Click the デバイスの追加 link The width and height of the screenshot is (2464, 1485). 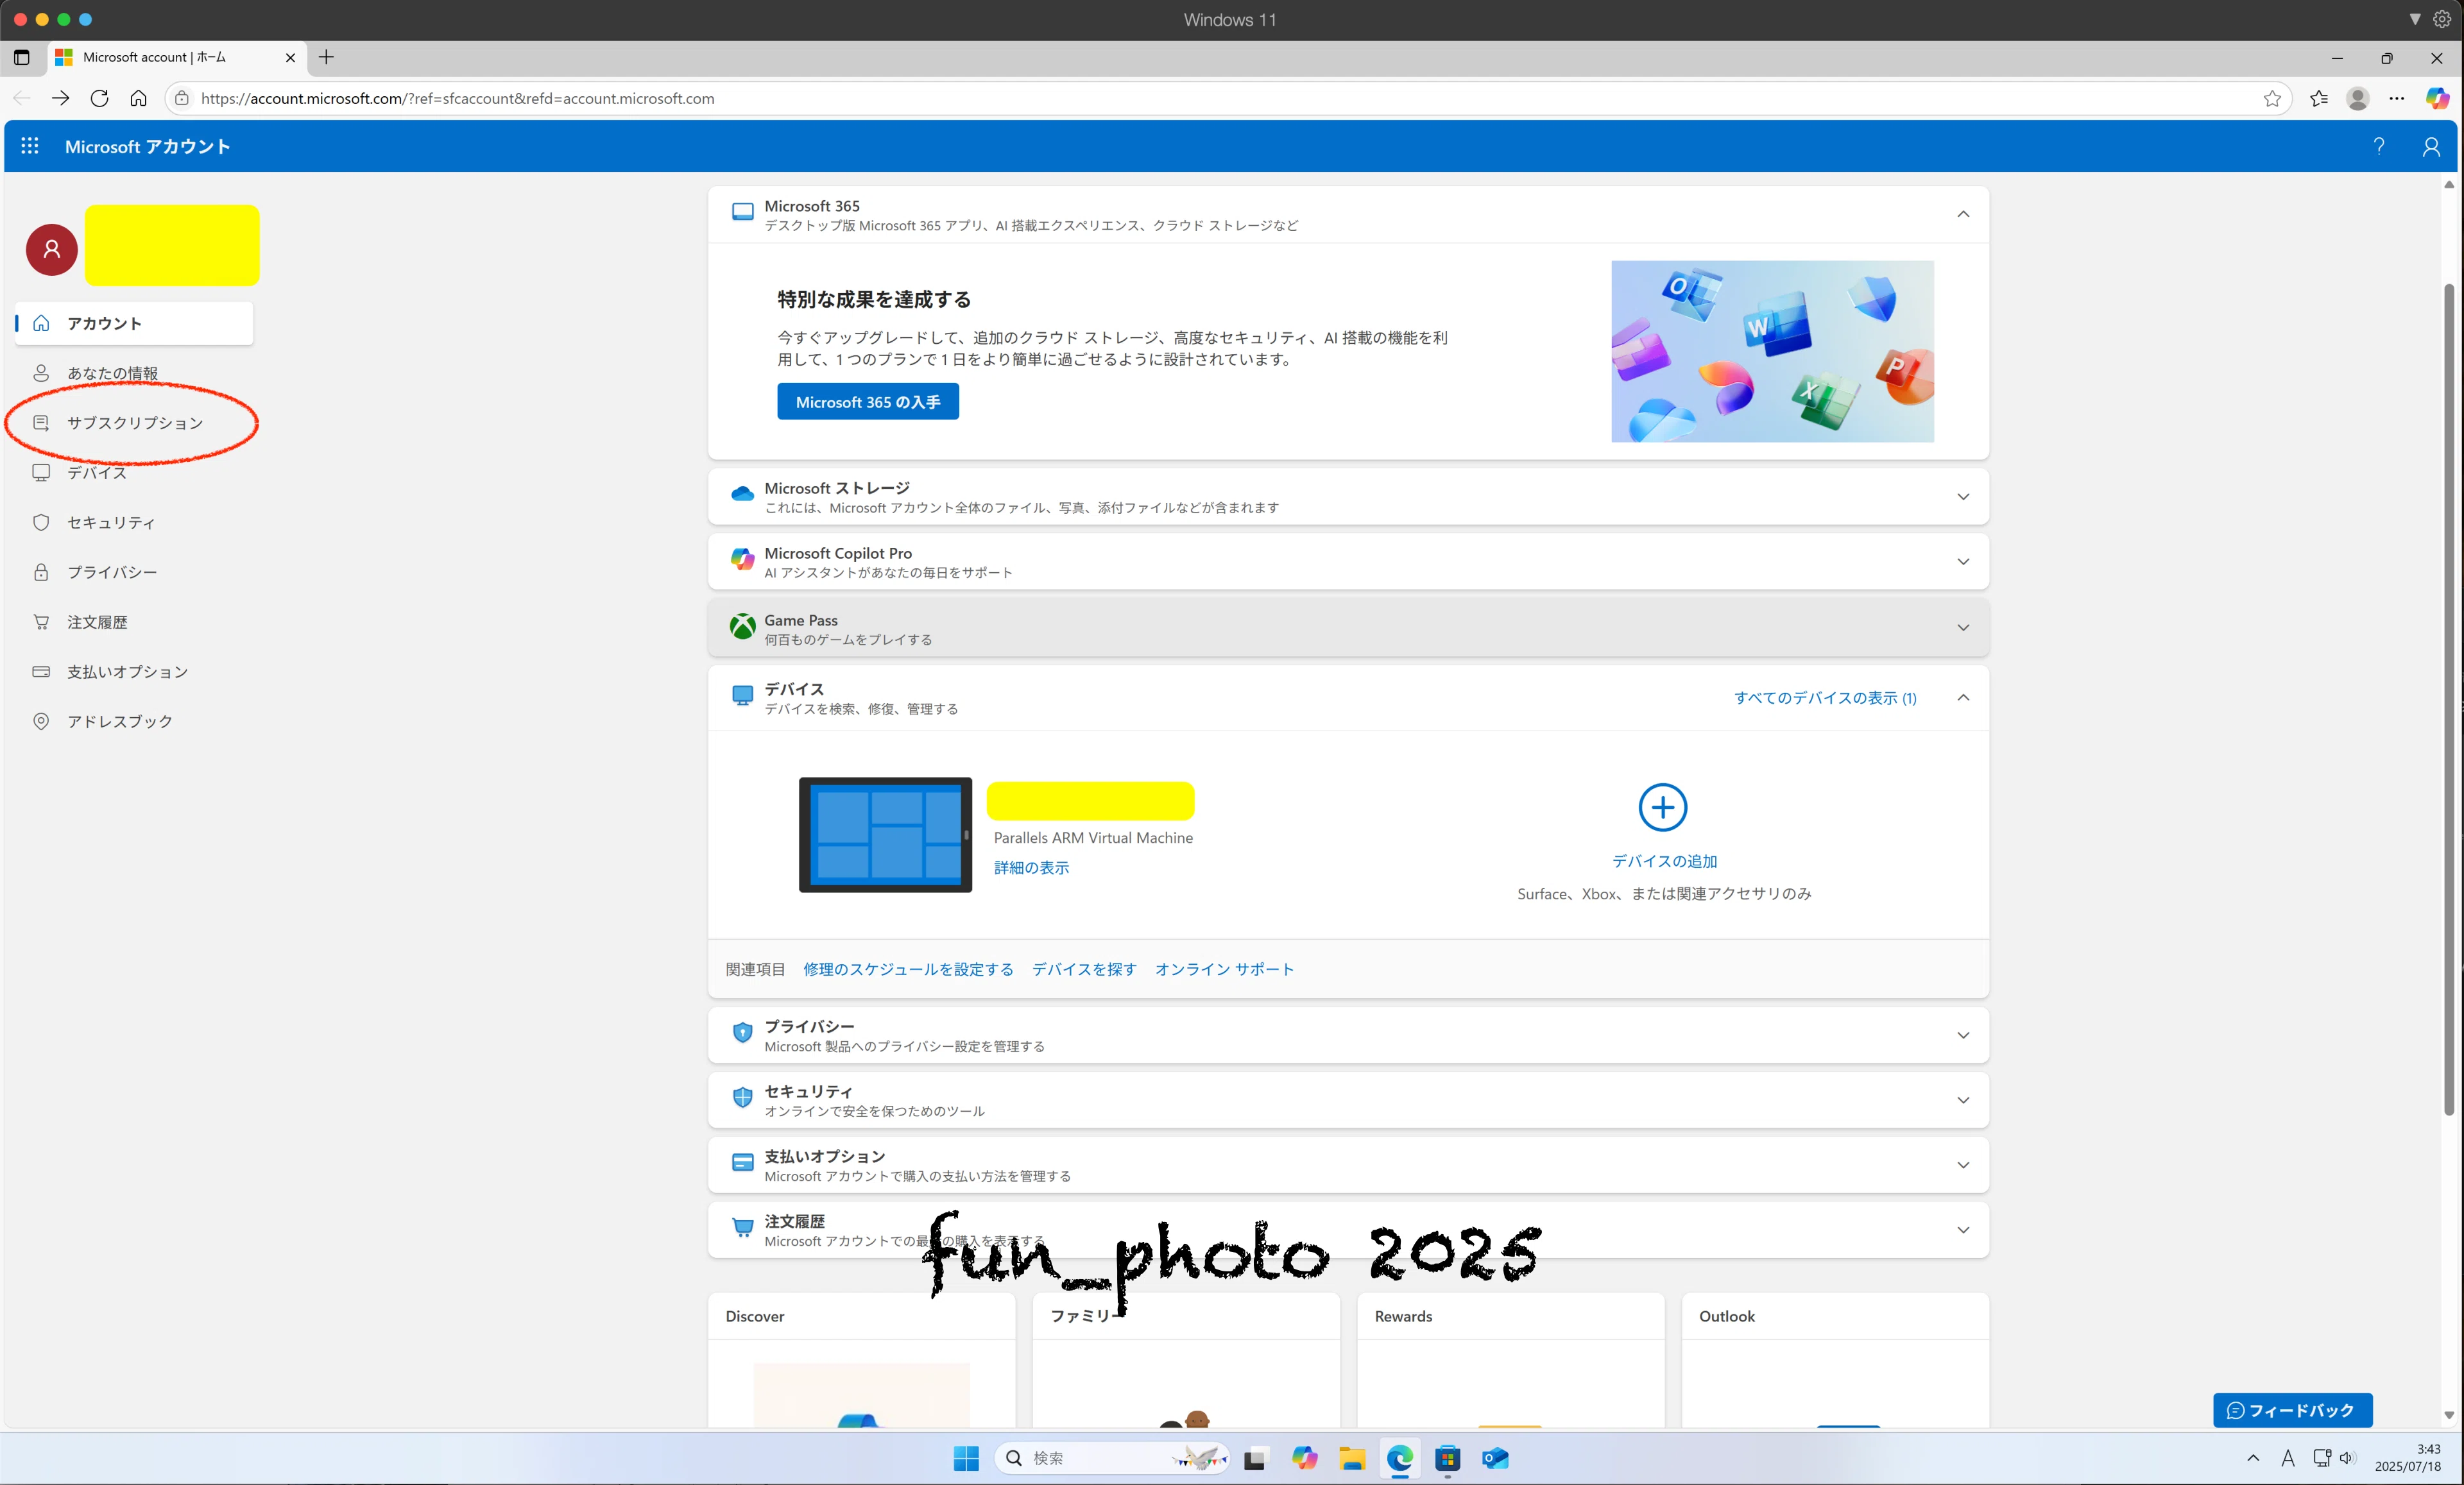click(1664, 861)
